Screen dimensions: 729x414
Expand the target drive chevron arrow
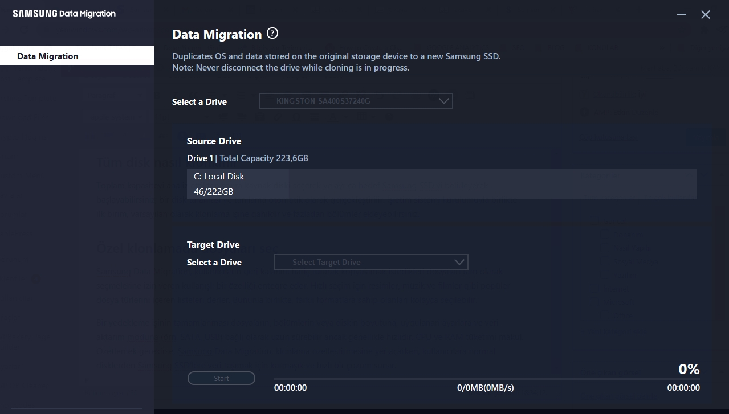point(459,262)
